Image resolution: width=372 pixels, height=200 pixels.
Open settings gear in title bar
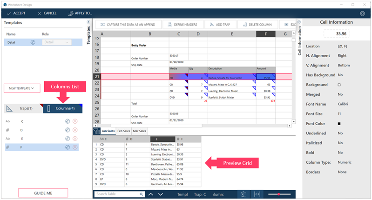coord(362,13)
